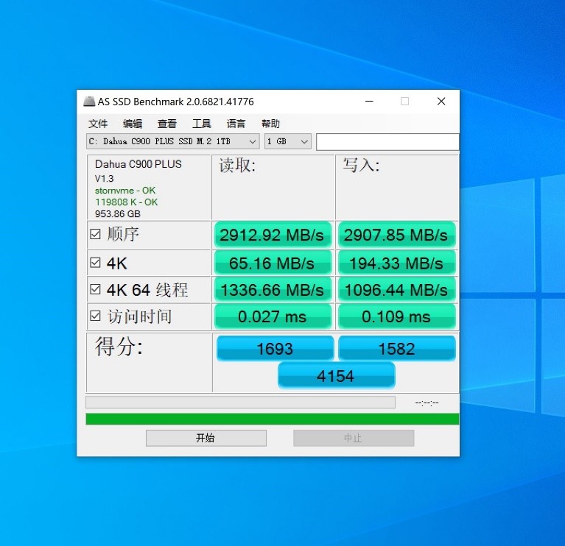Viewport: 565px width, 546px height.
Task: Click the 953.86 GB capacity text
Action: [117, 214]
